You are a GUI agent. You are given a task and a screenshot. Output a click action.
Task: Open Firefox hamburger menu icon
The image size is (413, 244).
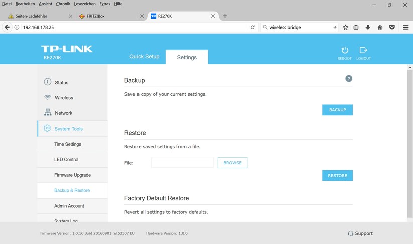pyautogui.click(x=405, y=27)
